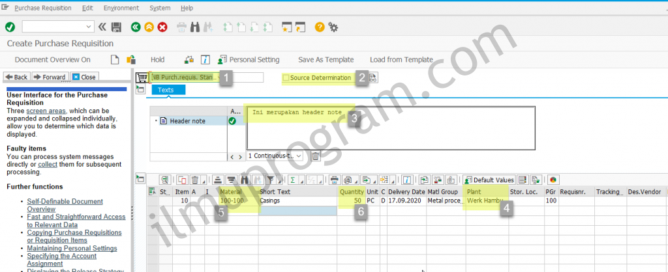The image size is (668, 272).
Task: Open the Maintaining Personal Settings link
Action: (72, 248)
